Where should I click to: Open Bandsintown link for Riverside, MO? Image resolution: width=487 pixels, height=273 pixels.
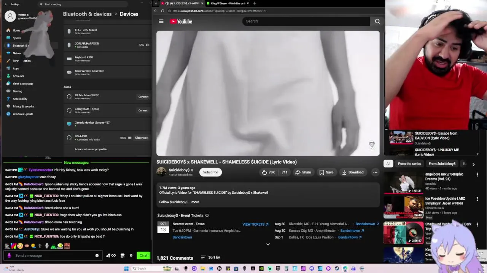(x=367, y=224)
